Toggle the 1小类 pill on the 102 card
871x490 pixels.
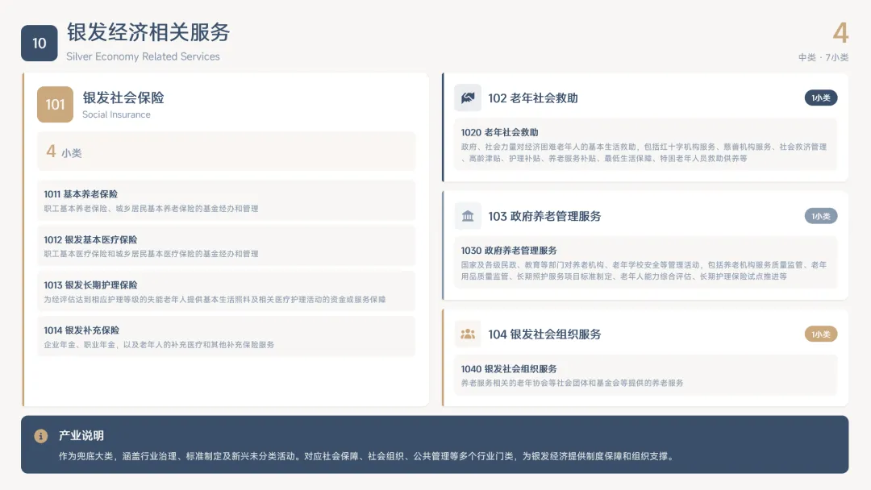click(820, 98)
